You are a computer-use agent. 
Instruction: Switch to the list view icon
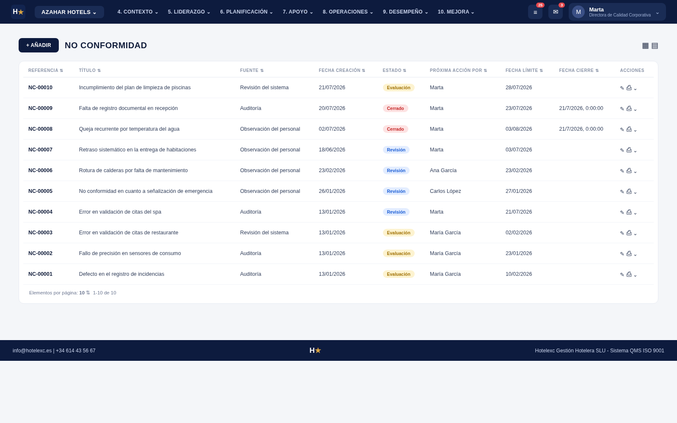click(655, 46)
